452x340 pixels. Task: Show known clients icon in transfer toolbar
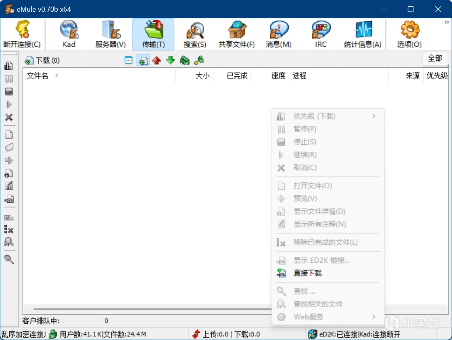pos(199,60)
